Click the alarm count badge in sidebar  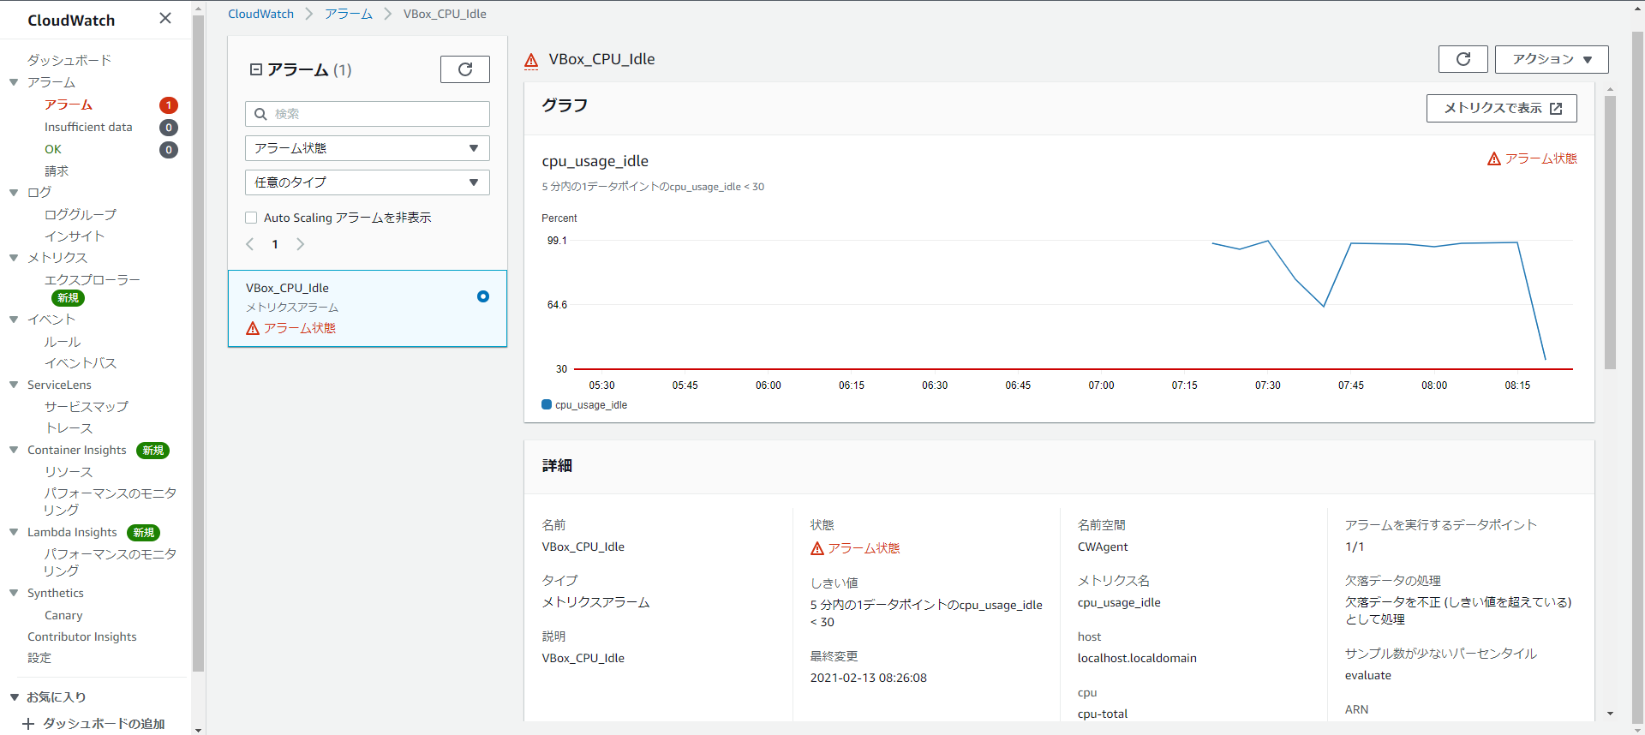pos(169,105)
